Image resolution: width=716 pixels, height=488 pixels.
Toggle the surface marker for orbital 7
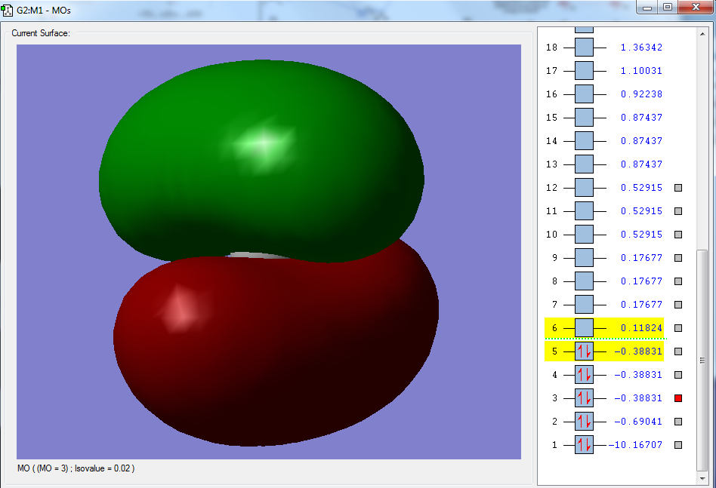click(x=678, y=305)
